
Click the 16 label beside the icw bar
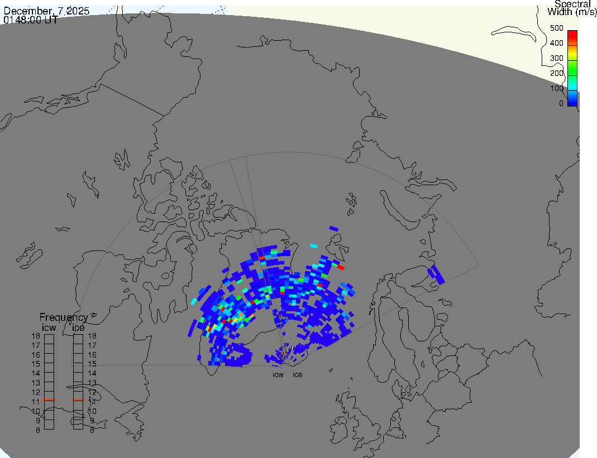tap(36, 355)
